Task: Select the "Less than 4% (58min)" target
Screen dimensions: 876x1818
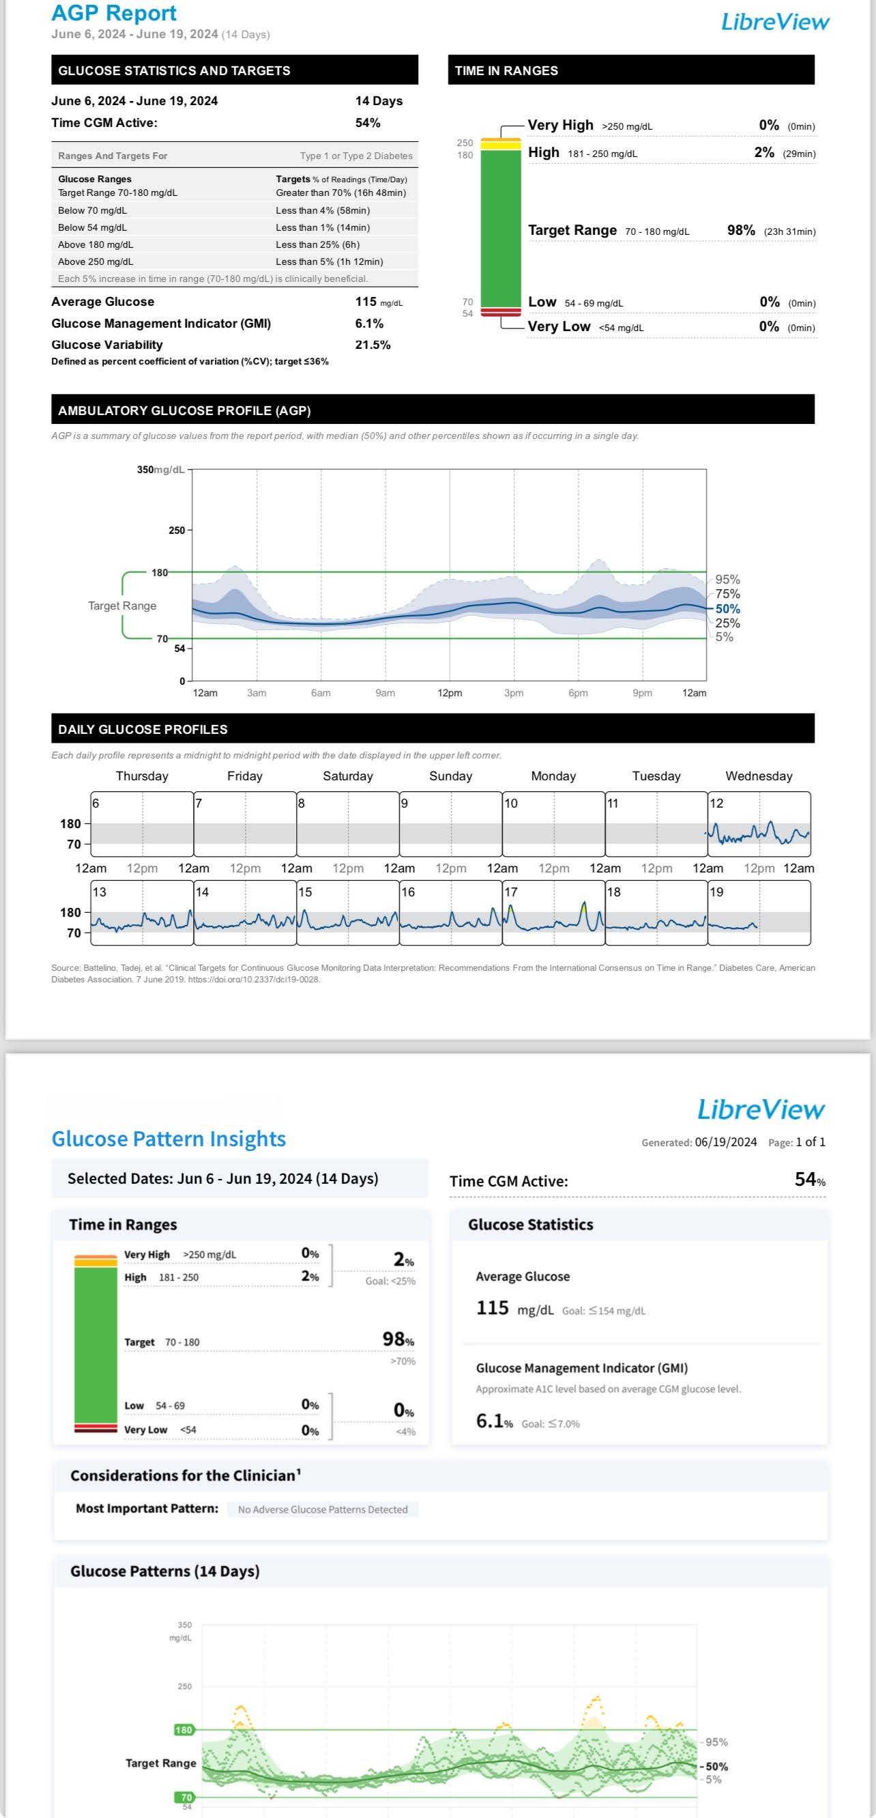Action: pyautogui.click(x=323, y=210)
